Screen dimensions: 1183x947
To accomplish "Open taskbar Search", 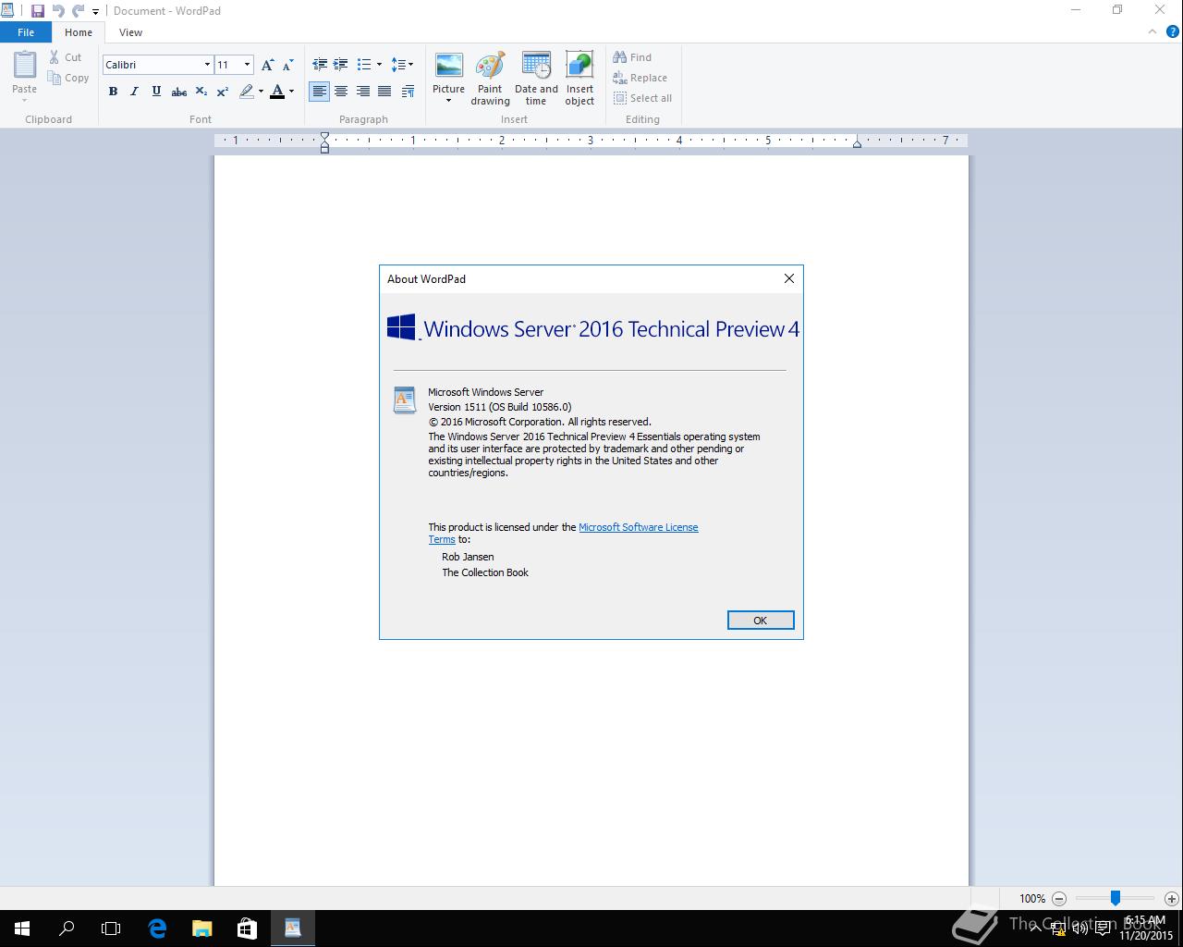I will tap(67, 929).
